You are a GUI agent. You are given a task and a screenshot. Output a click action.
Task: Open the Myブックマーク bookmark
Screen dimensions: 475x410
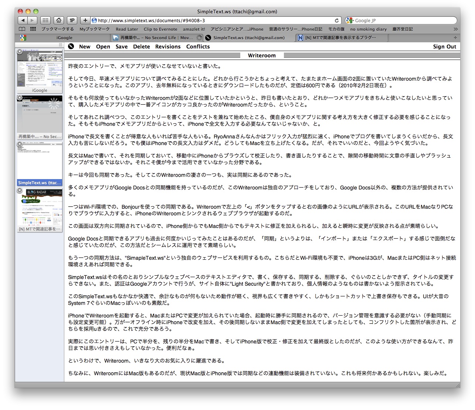(95, 29)
